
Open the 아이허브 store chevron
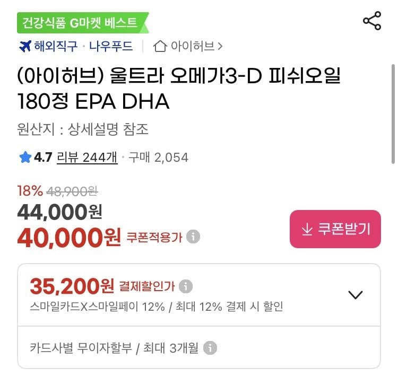(x=220, y=46)
